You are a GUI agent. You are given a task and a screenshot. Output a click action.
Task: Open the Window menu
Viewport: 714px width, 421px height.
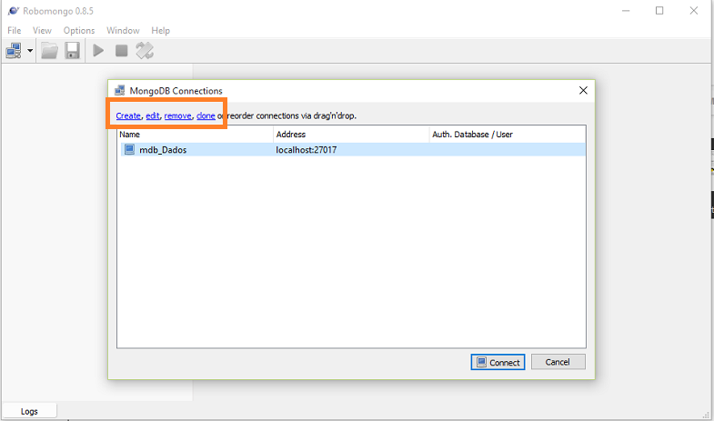point(123,31)
